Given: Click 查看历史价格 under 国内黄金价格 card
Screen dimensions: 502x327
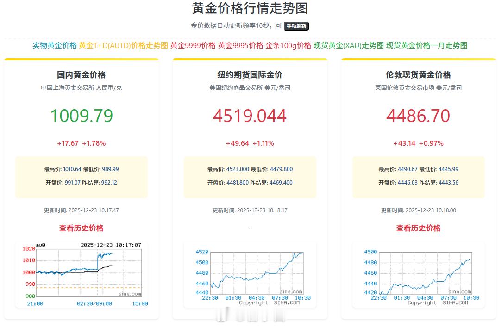Looking at the screenshot, I should coord(81,228).
